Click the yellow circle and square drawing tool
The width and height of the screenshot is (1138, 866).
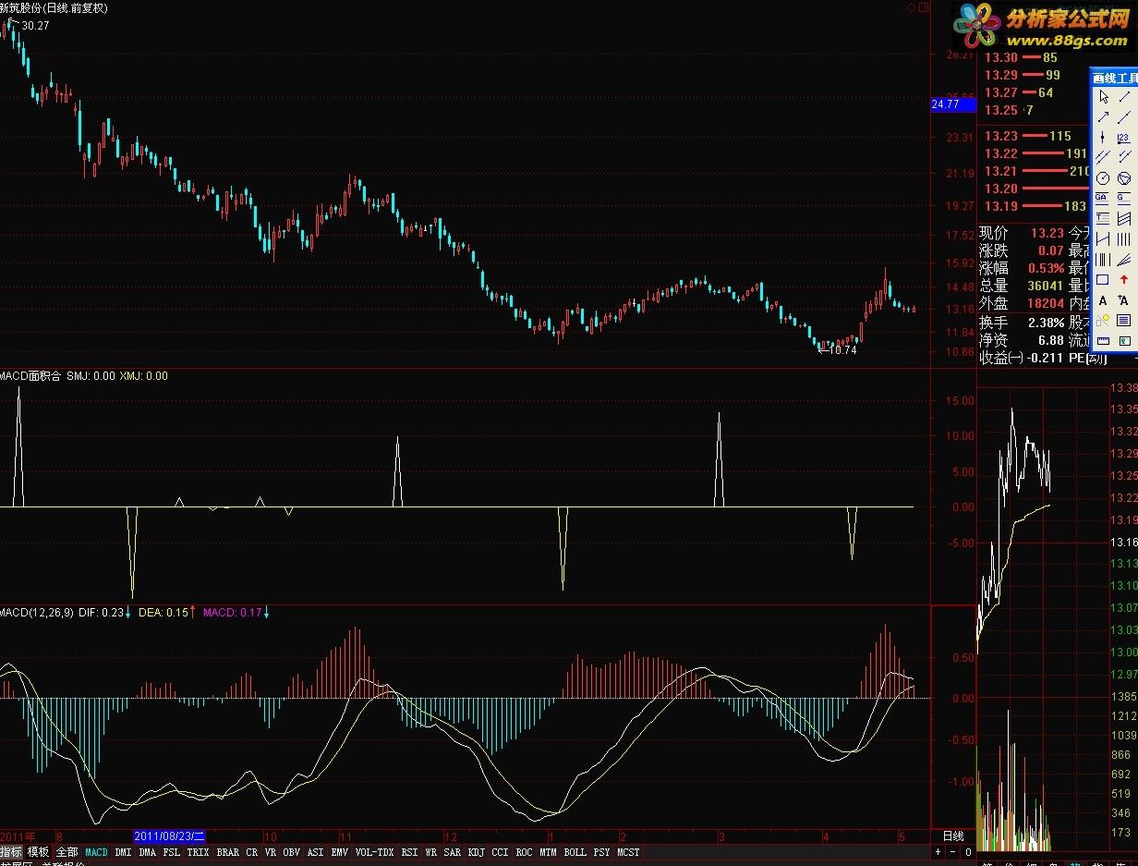point(1103,320)
